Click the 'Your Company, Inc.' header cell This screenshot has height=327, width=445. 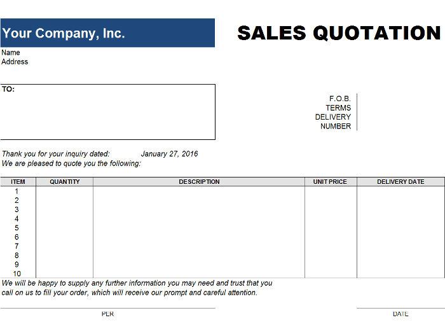pos(107,33)
